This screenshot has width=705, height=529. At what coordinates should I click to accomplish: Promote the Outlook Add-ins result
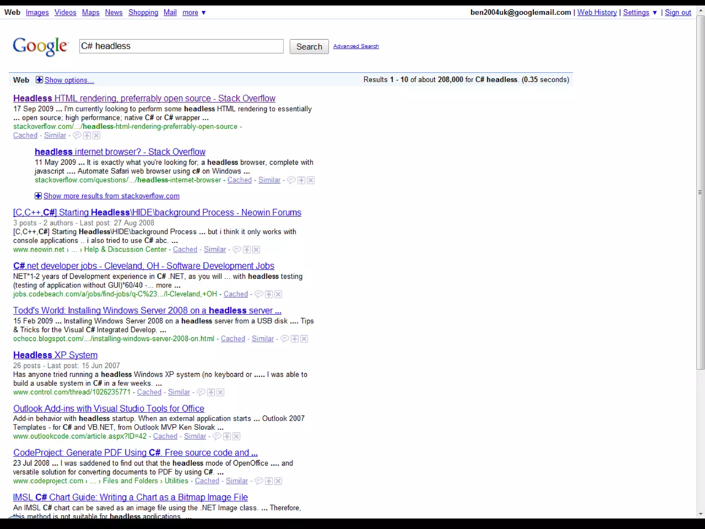click(227, 437)
